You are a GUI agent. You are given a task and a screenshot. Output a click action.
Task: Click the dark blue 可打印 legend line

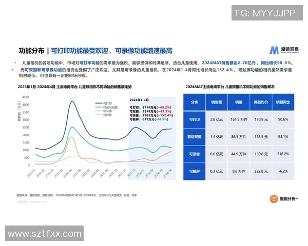click(99, 103)
